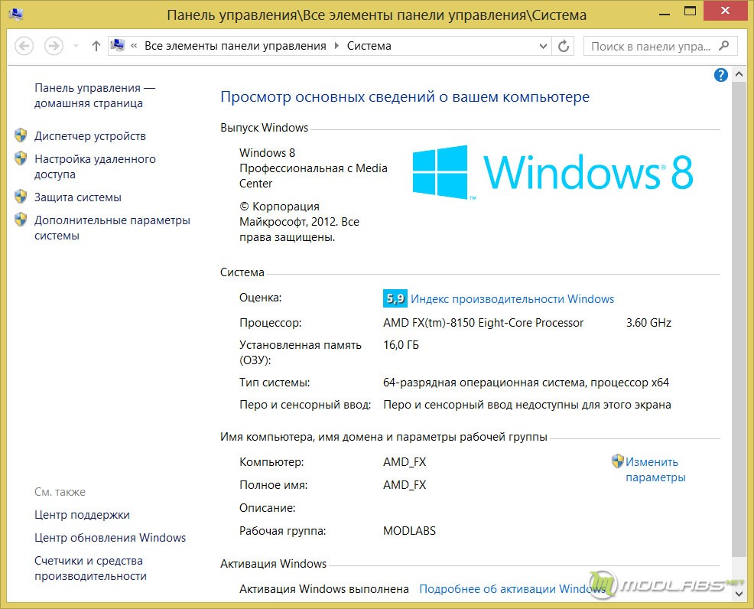
Task: Click the computer icon in address bar
Action: point(118,45)
